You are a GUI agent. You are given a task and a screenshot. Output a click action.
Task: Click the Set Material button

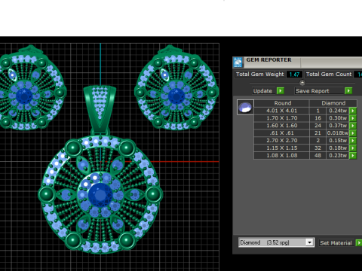(x=336, y=242)
